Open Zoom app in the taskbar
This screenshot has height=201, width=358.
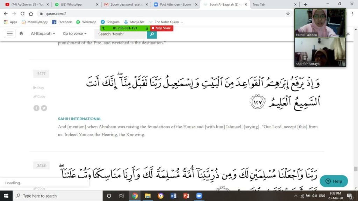[199, 196]
